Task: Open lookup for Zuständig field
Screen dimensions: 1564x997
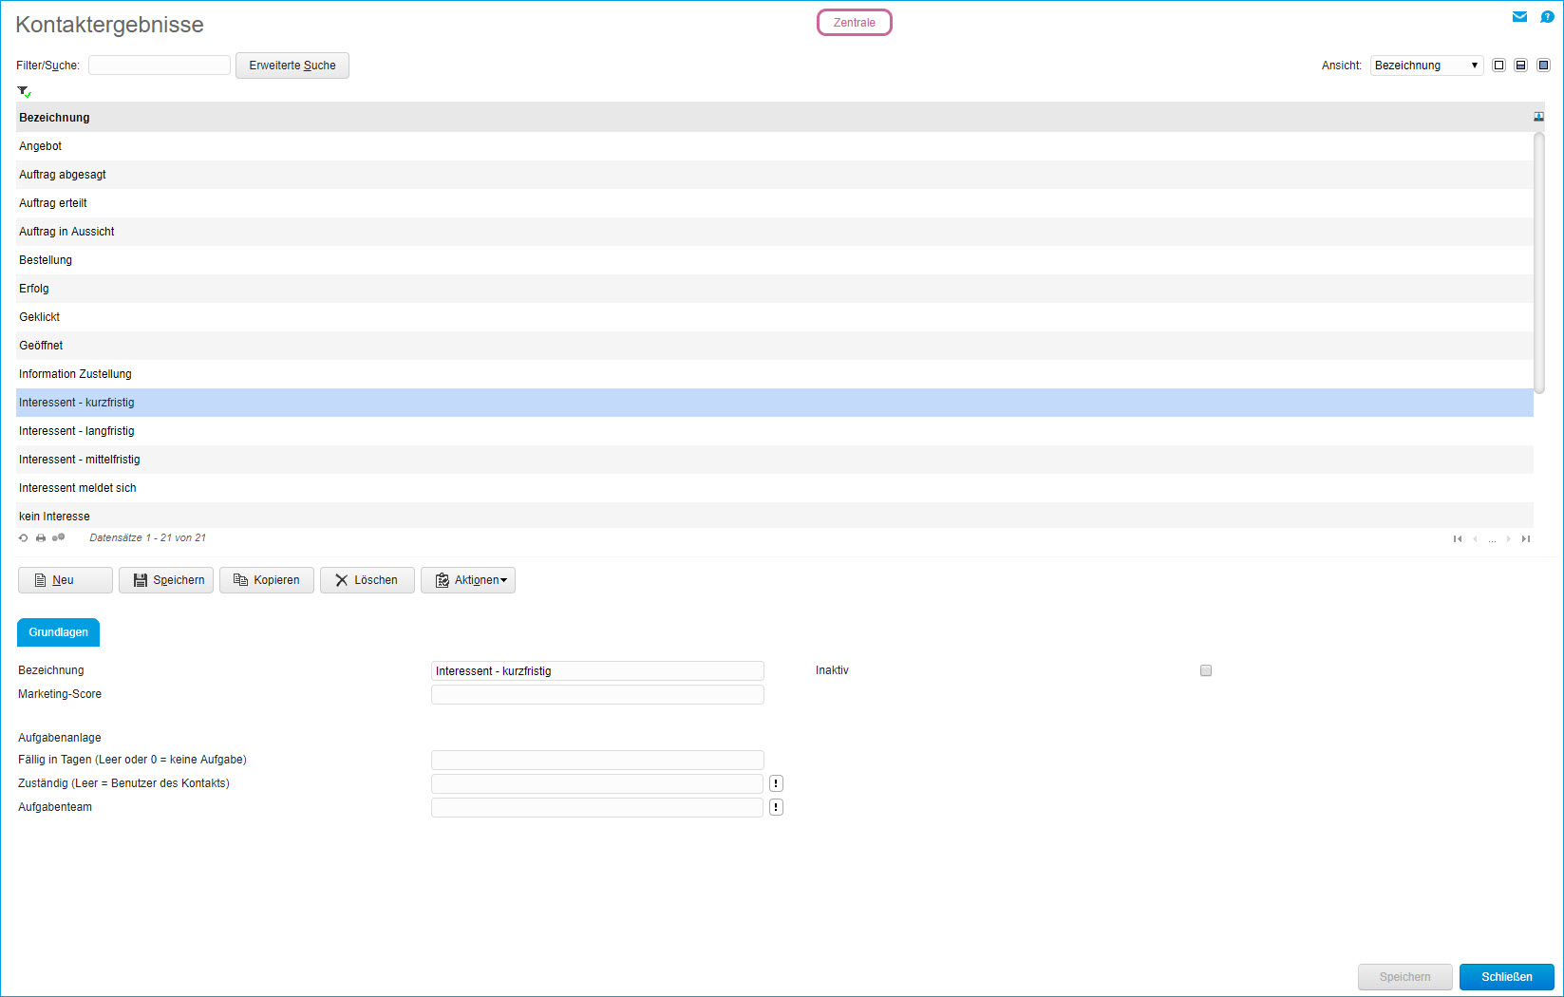Action: [x=776, y=783]
